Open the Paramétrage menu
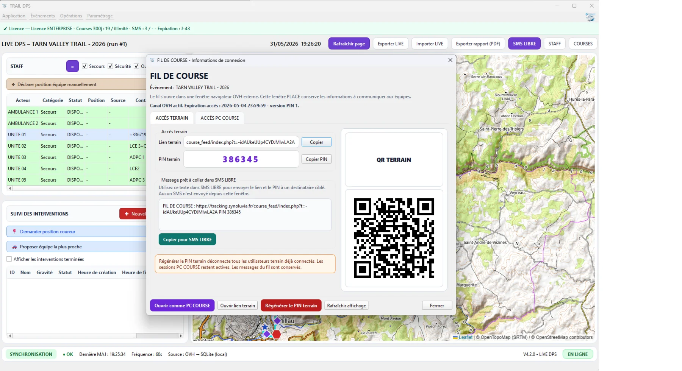This screenshot has height=371, width=682. (x=100, y=16)
